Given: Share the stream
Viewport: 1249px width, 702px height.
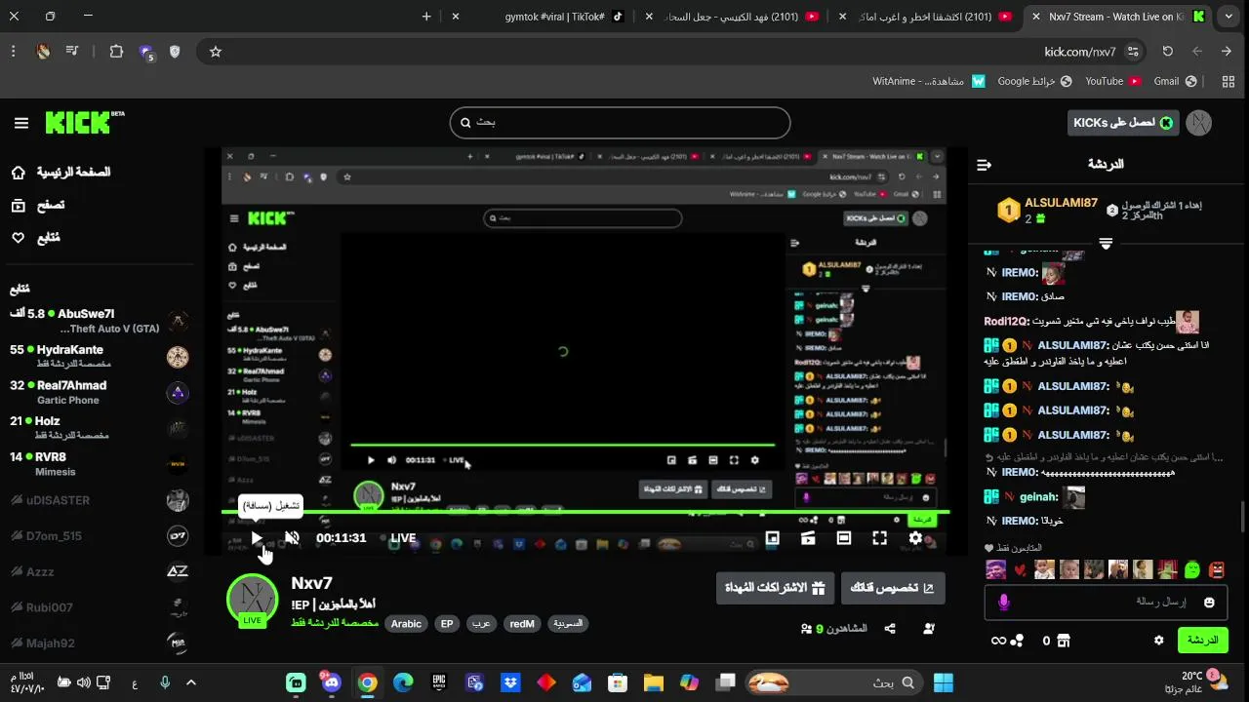Looking at the screenshot, I should [x=890, y=629].
